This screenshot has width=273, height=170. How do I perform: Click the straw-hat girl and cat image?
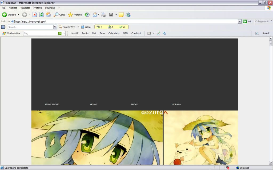tap(201, 138)
